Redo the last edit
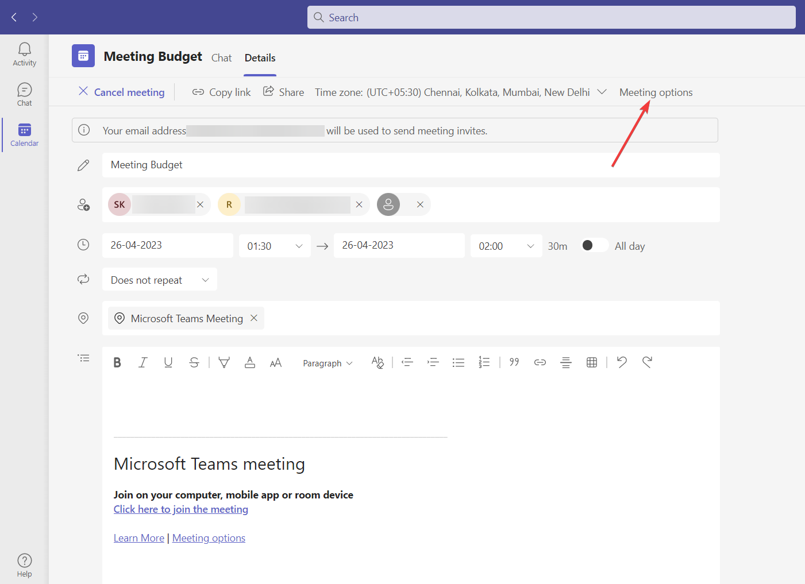 [648, 362]
